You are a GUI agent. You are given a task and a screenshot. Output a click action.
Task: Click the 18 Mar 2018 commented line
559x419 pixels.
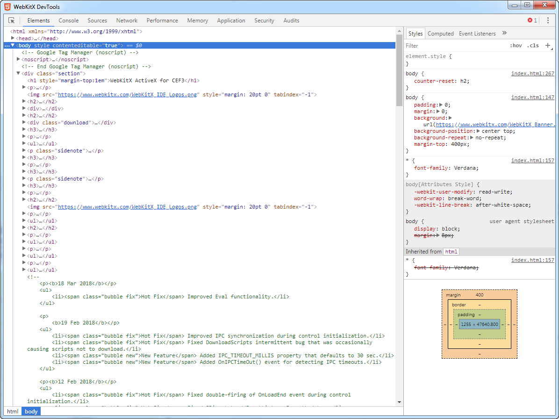pyautogui.click(x=78, y=283)
